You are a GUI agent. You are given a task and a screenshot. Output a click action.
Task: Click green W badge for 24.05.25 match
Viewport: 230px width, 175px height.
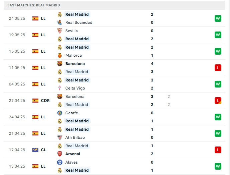click(x=218, y=18)
